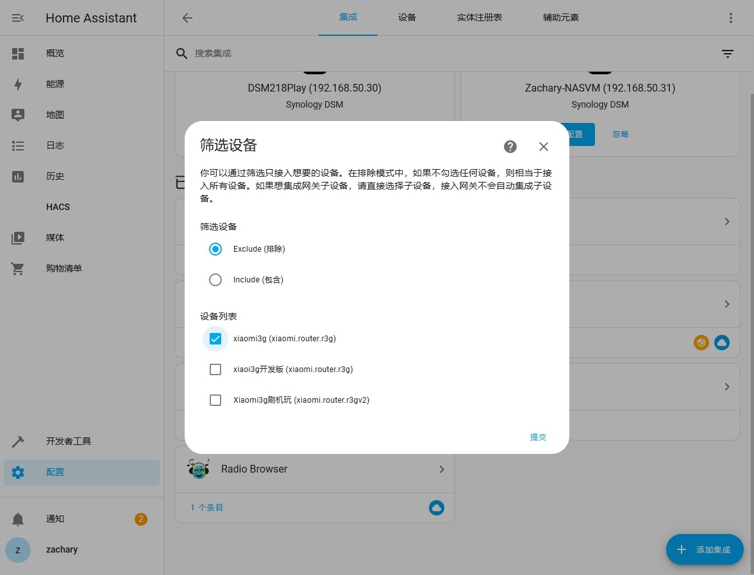Check the Xiaomi3g刷机玩 checkbox

pyautogui.click(x=215, y=400)
